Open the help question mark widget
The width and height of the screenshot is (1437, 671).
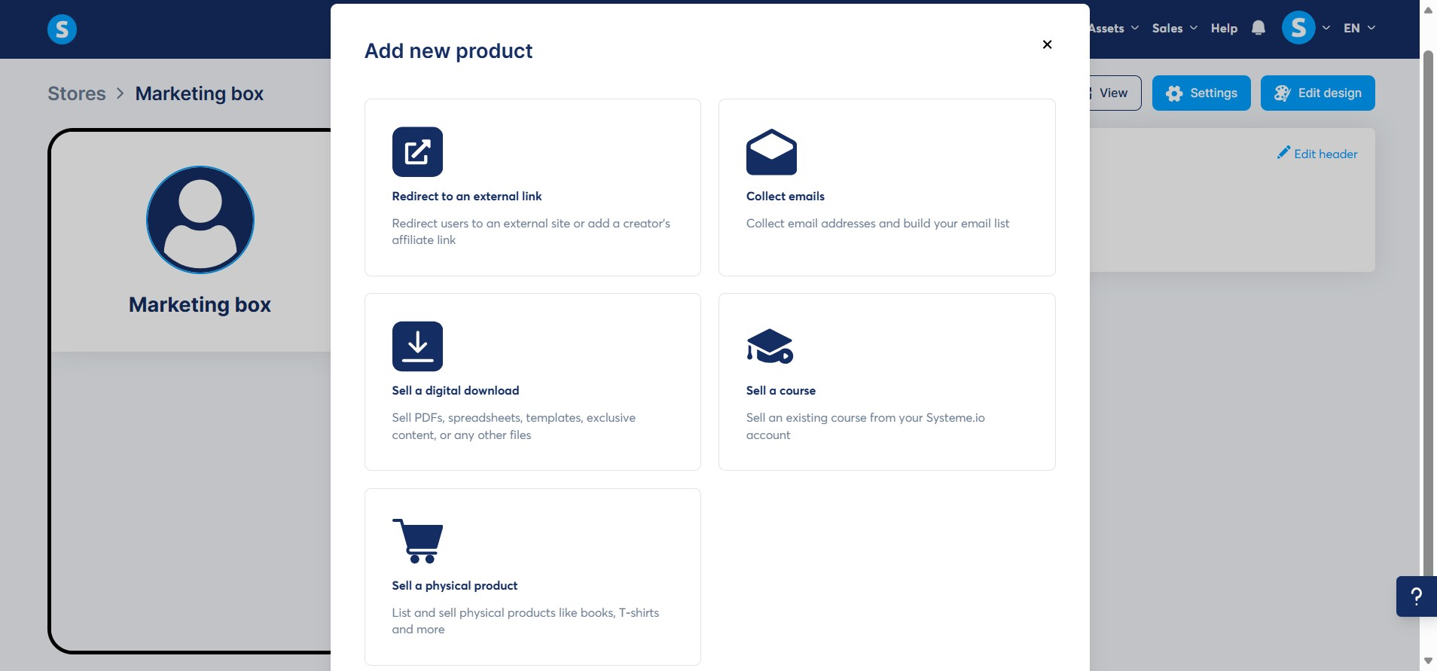(1416, 596)
